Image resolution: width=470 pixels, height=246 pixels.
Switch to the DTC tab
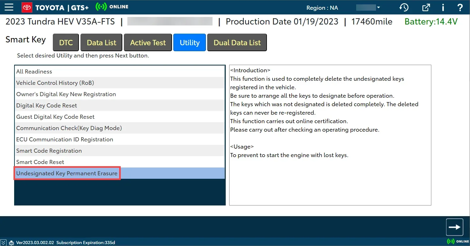pos(66,42)
